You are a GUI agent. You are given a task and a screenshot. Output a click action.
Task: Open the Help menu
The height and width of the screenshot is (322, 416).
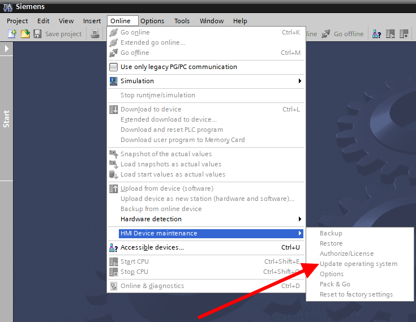click(x=240, y=21)
